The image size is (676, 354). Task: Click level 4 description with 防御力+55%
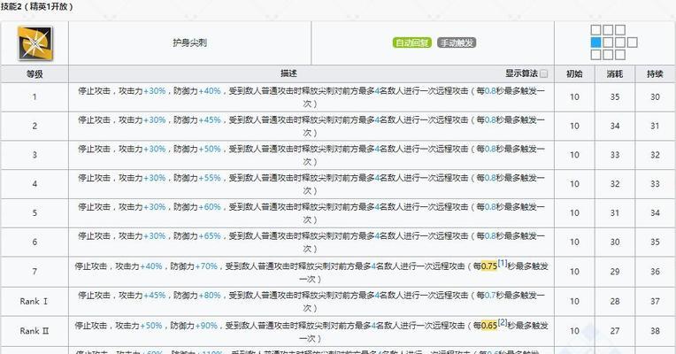[x=311, y=184]
